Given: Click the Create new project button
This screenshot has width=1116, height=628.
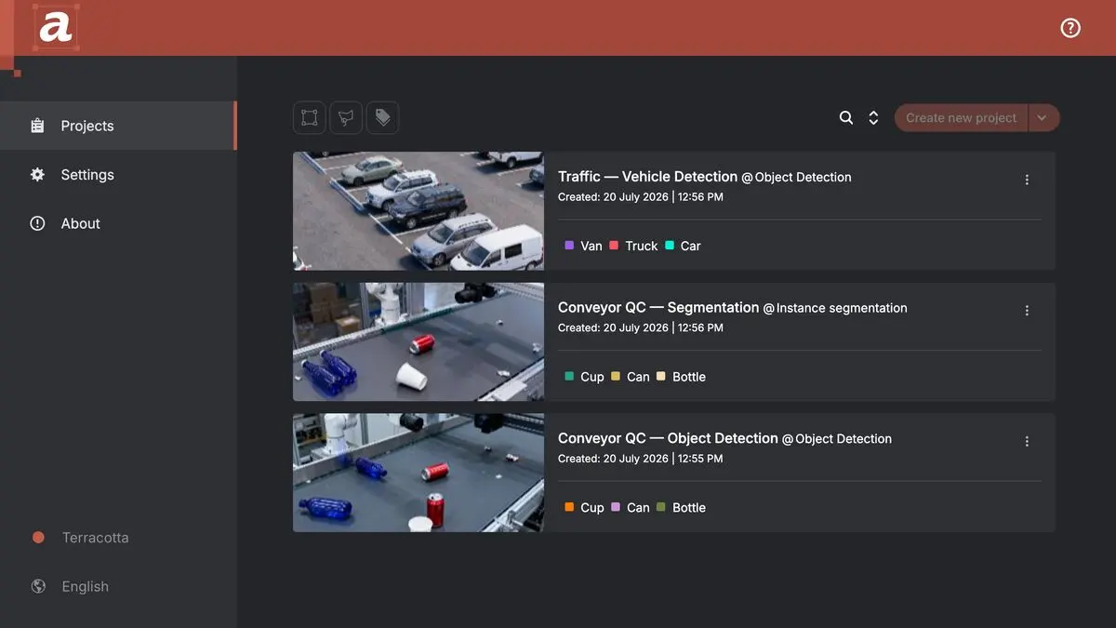Looking at the screenshot, I should (x=961, y=118).
